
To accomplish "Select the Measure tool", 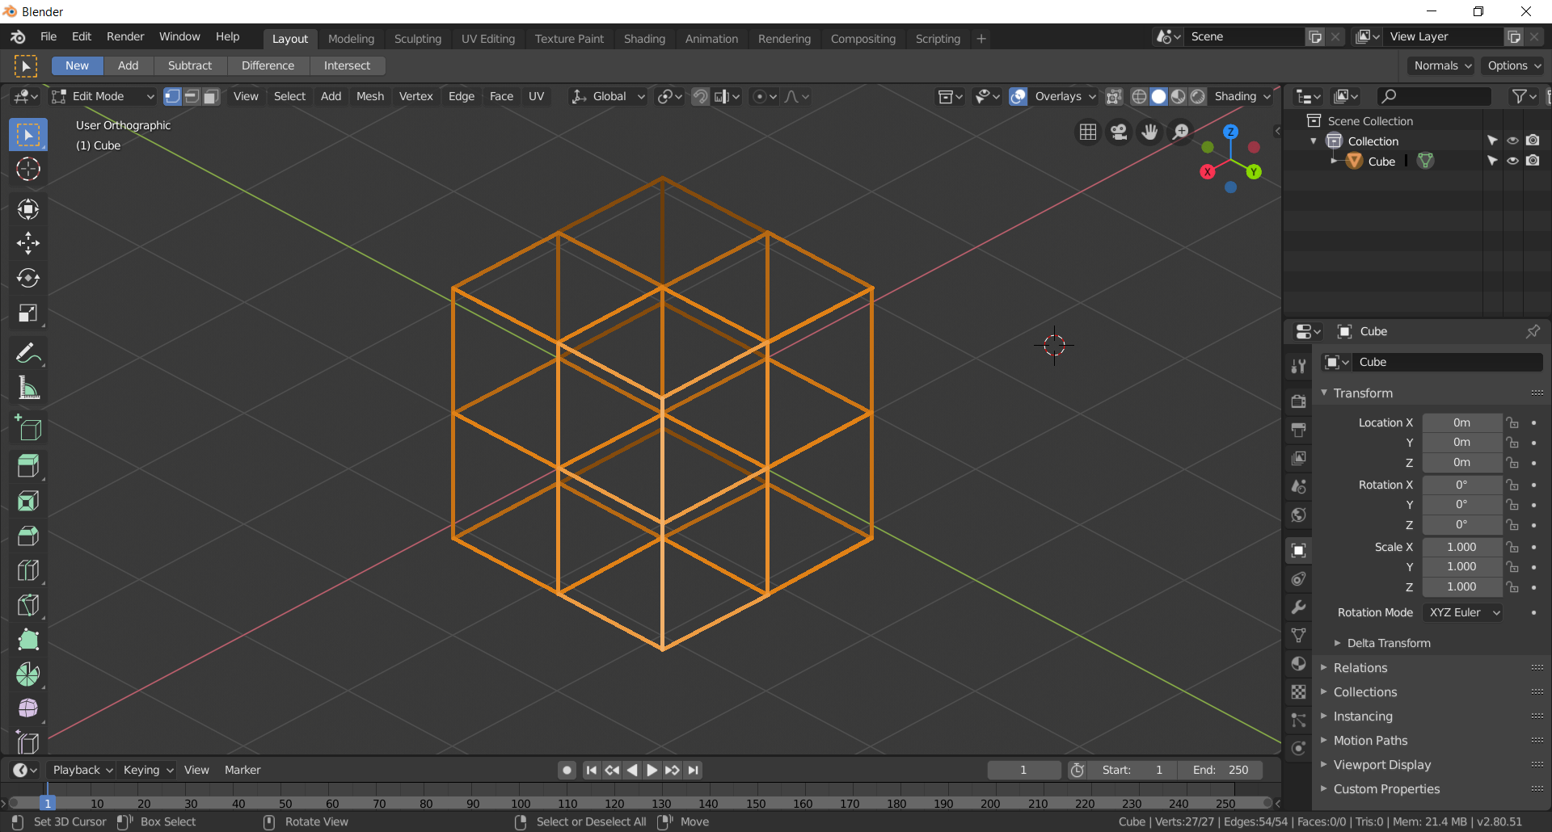I will 28,388.
